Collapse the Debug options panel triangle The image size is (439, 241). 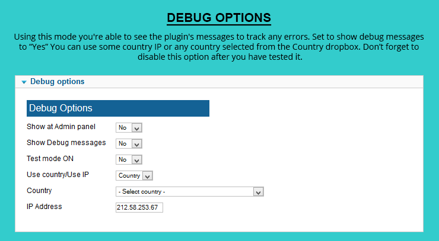coord(24,82)
